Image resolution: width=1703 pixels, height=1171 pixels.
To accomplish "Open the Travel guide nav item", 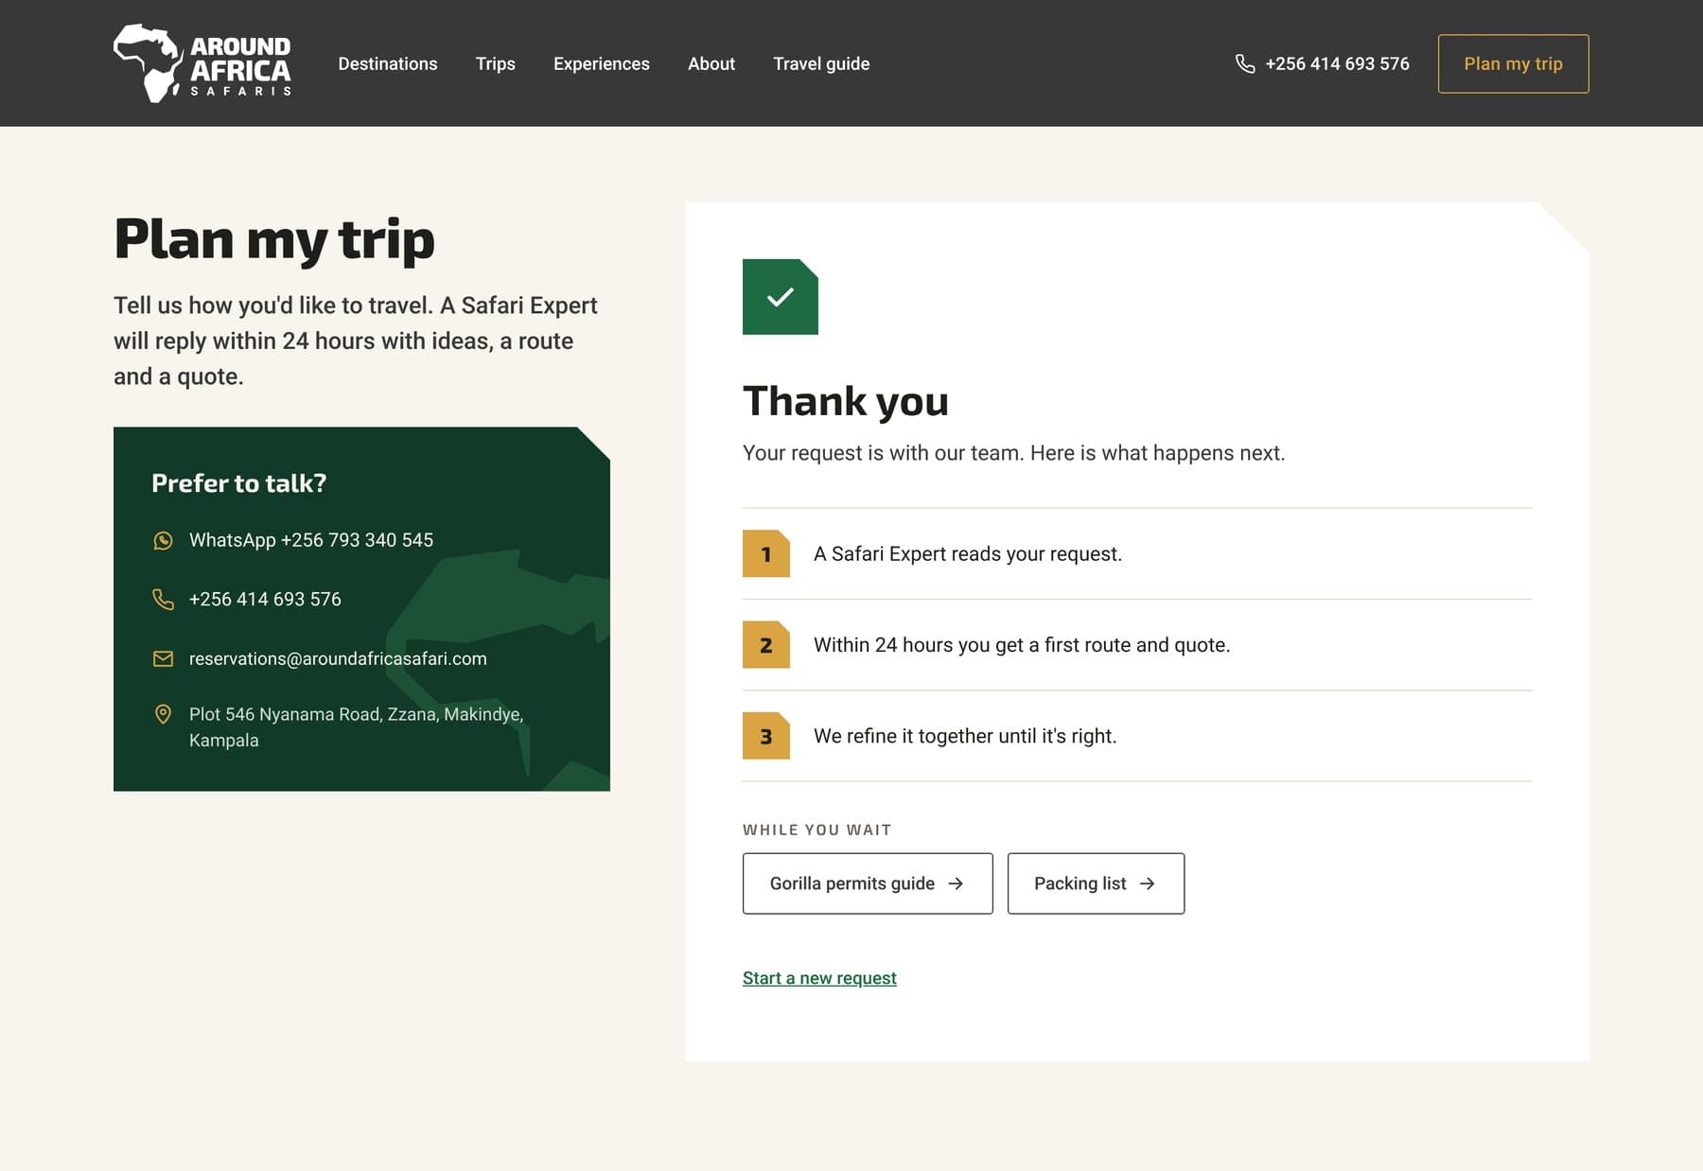I will (821, 63).
